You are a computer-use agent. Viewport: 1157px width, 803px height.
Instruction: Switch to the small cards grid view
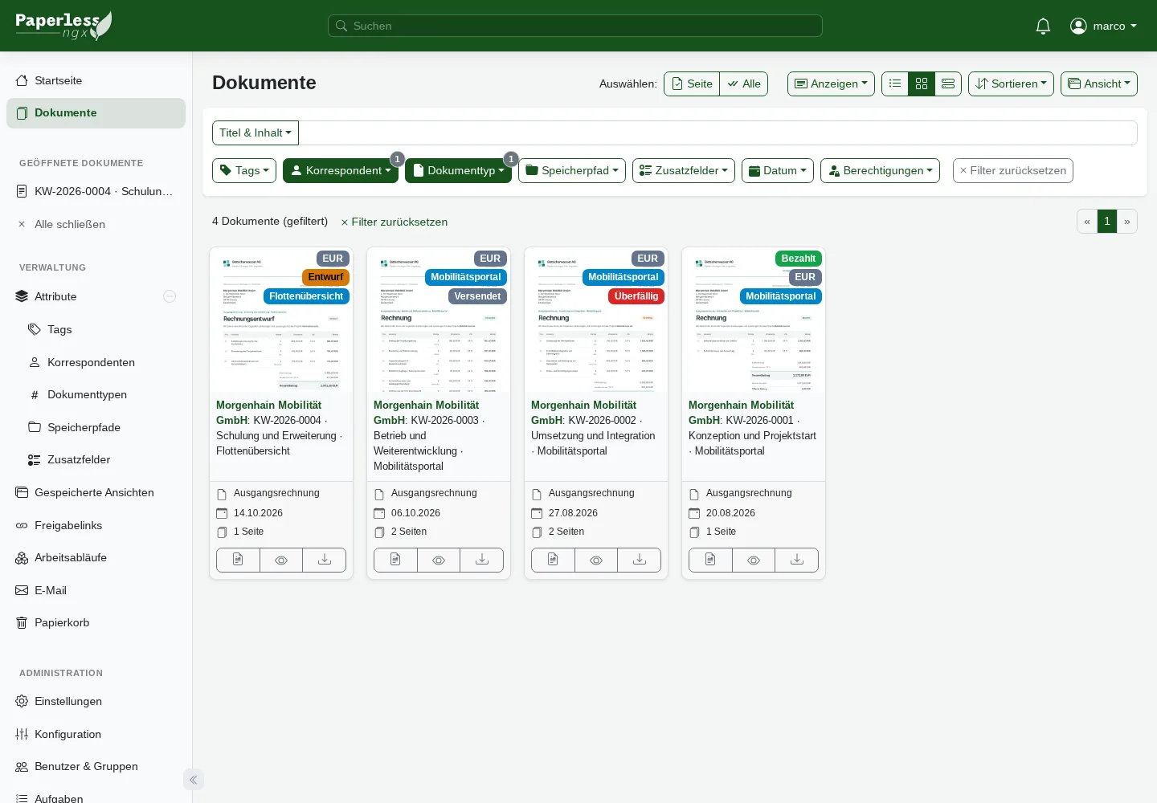tap(922, 84)
